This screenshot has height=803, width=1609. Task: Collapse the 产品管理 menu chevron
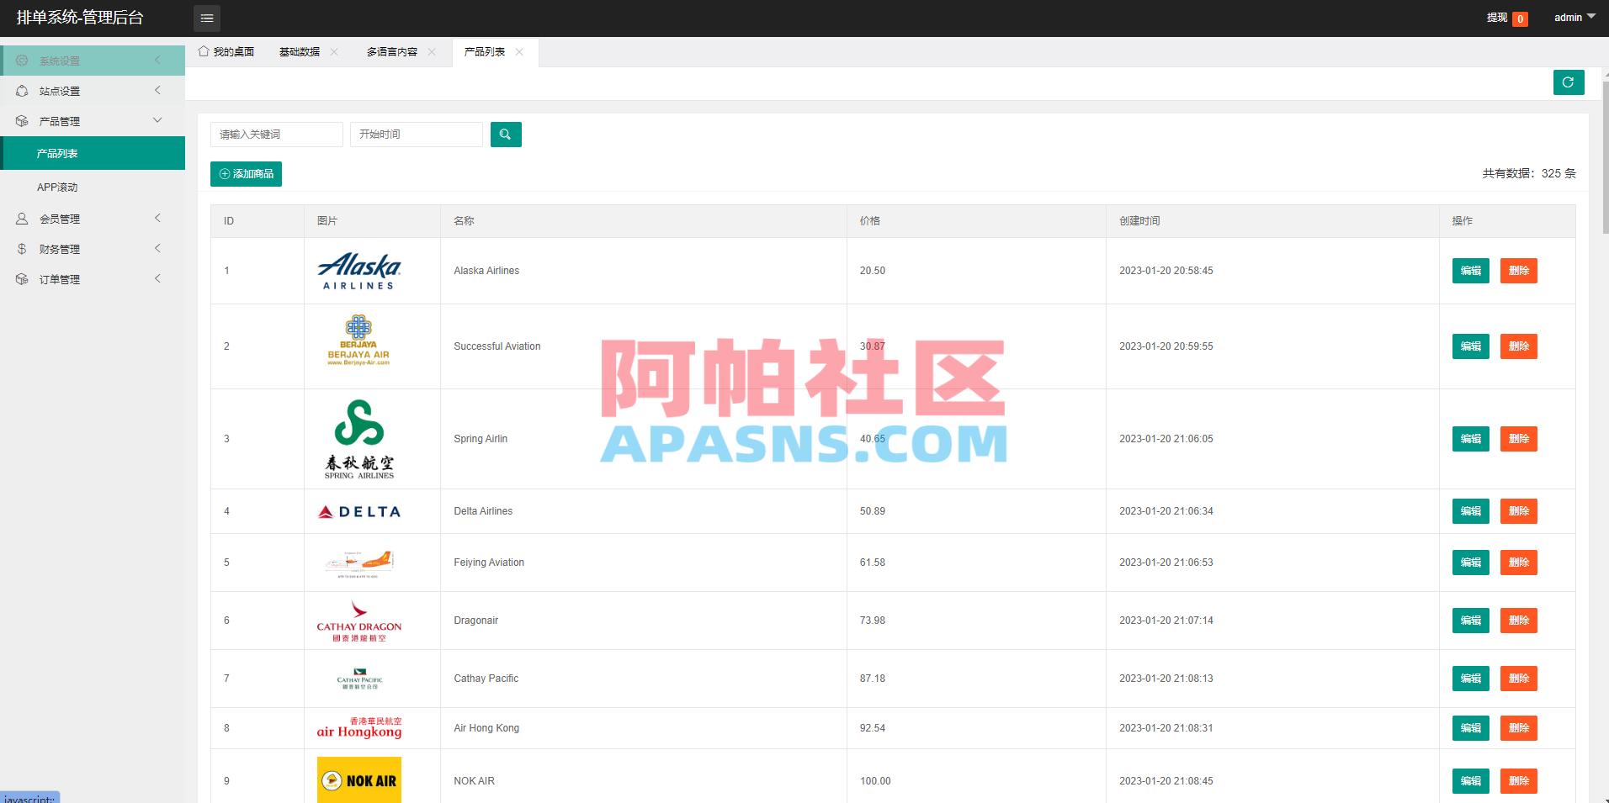pyautogui.click(x=157, y=120)
